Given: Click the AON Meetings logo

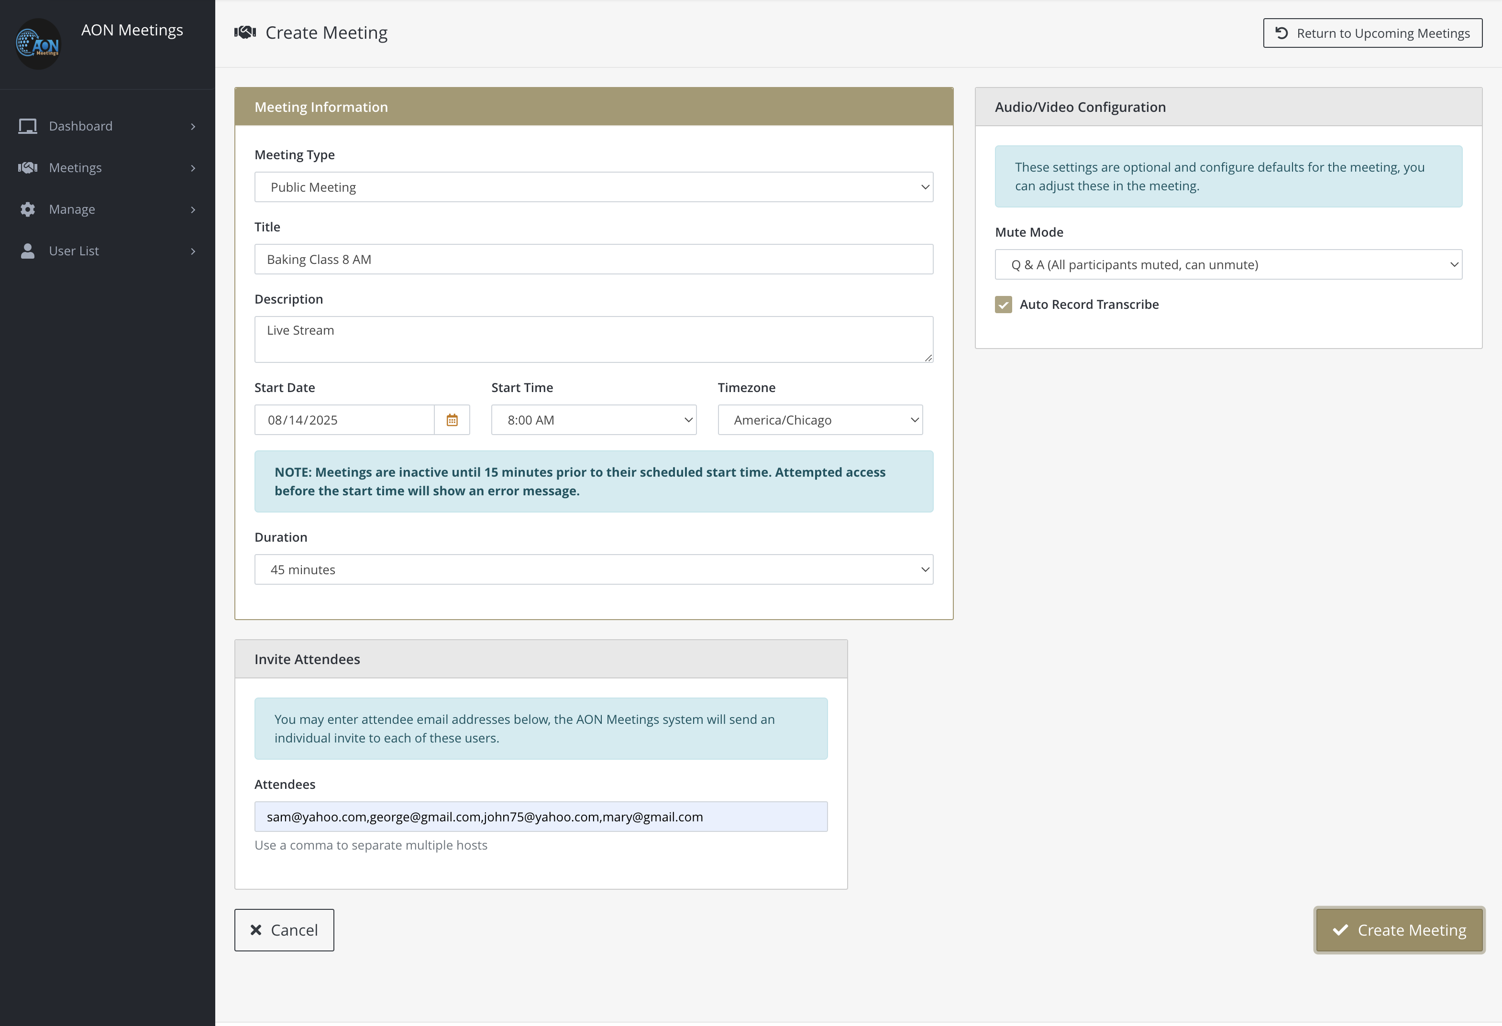Looking at the screenshot, I should tap(37, 44).
